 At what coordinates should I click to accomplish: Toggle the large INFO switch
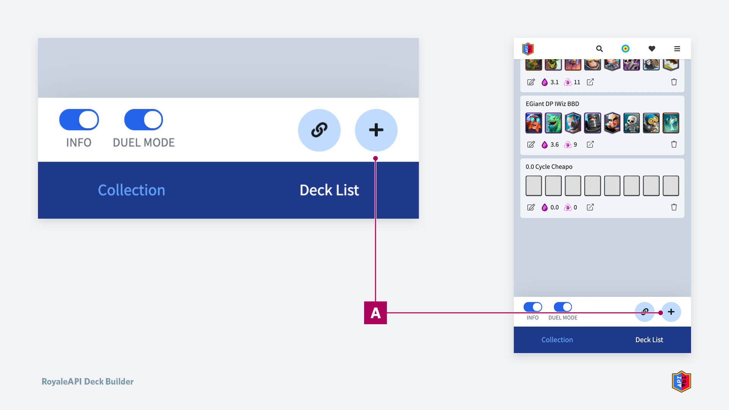coord(79,120)
